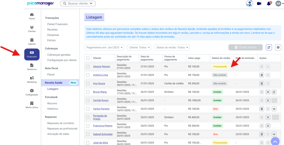
Task: Open Psicobank Resumo item
Action: 52,104
